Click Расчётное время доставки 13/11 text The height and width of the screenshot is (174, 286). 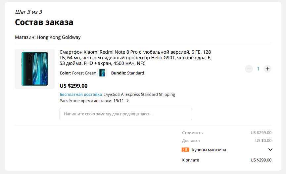tap(92, 101)
